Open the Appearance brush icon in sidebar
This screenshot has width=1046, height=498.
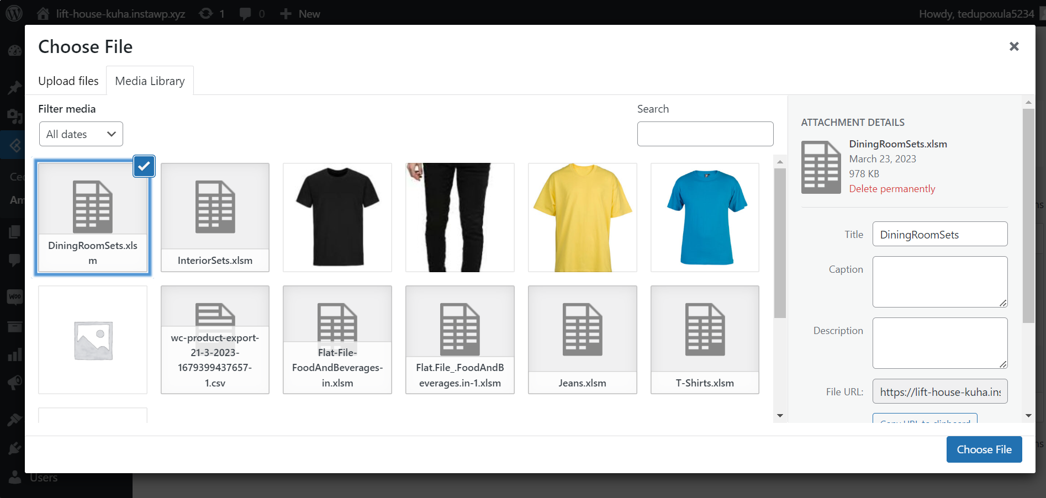pos(15,420)
